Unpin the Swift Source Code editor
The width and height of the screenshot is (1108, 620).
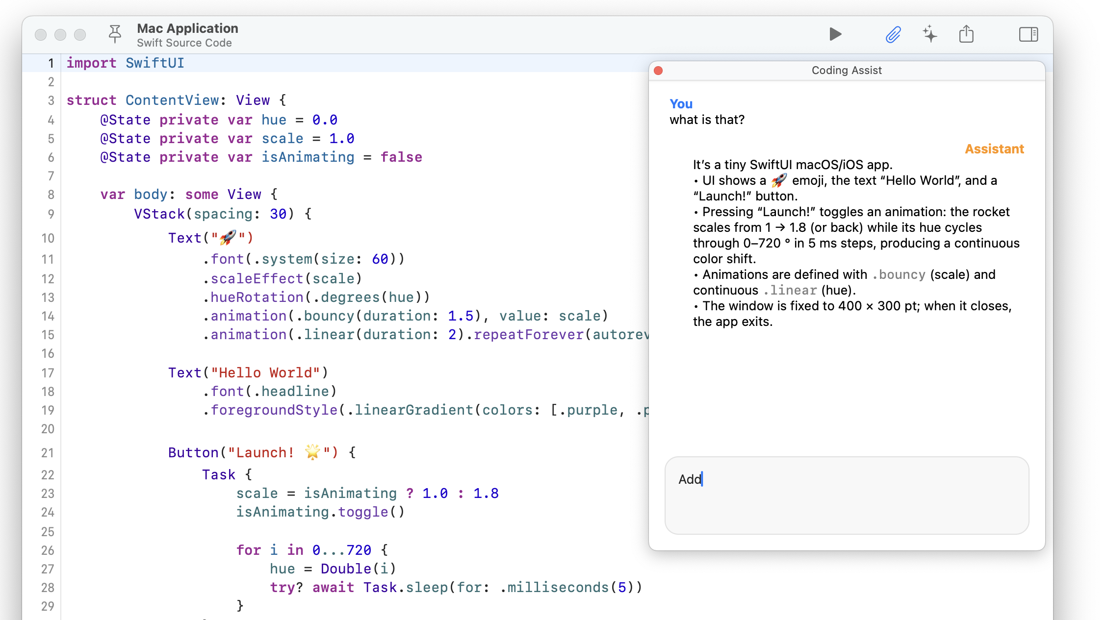(x=115, y=34)
